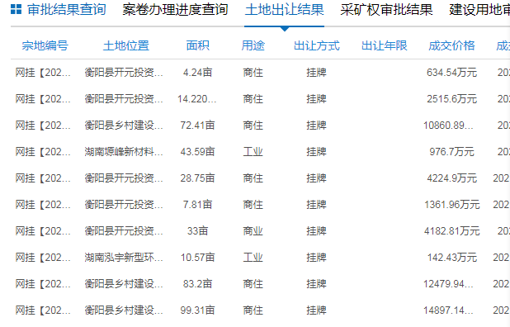Image resolution: width=510 pixels, height=327 pixels.
Task: Click 工业 usage in the 10.57亩 row
Action: click(253, 258)
